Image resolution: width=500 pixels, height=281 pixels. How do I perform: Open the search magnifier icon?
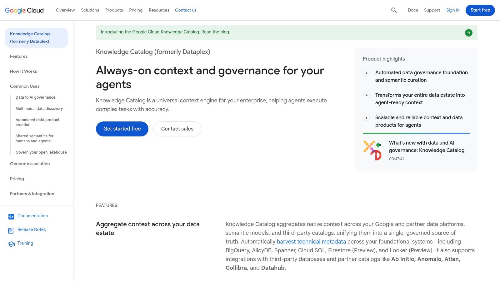[394, 10]
